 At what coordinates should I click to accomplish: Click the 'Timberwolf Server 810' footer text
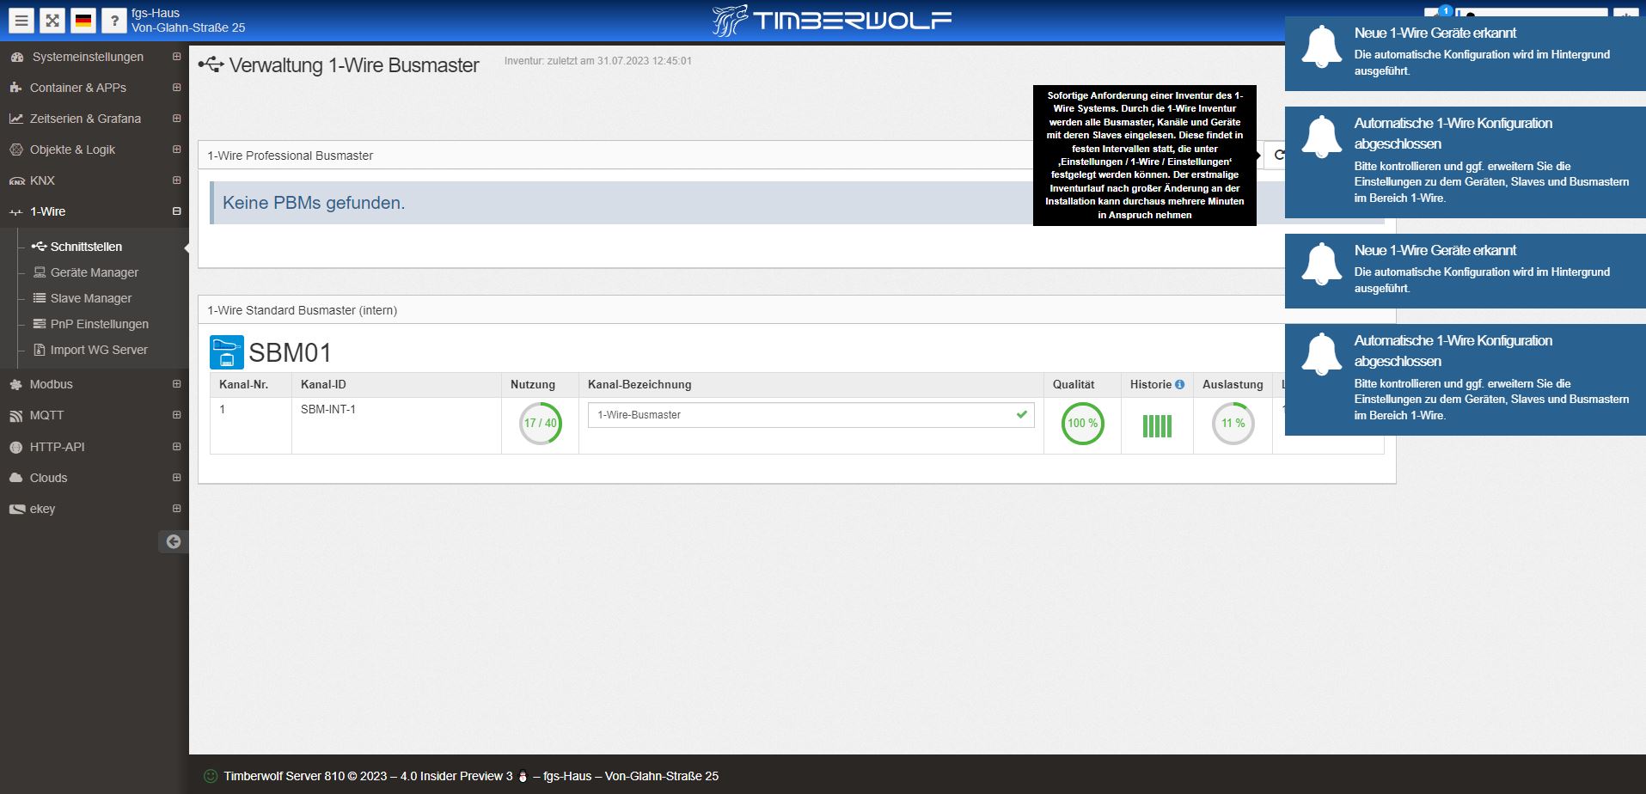click(285, 776)
